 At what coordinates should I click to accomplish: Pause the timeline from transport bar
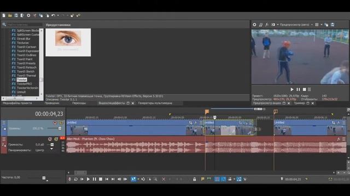95,179
